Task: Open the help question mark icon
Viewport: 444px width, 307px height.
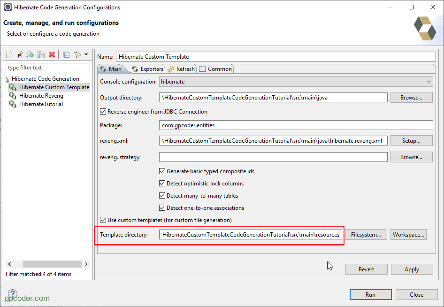Action: [x=12, y=294]
